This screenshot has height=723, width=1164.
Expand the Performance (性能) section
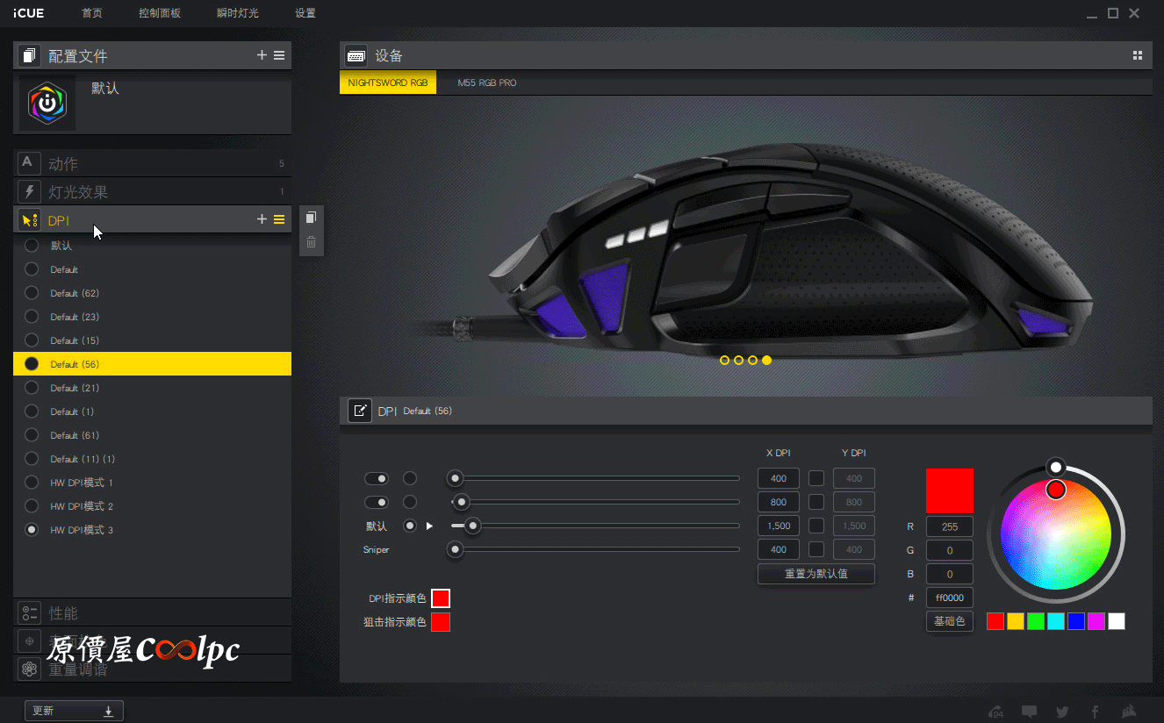pyautogui.click(x=152, y=612)
